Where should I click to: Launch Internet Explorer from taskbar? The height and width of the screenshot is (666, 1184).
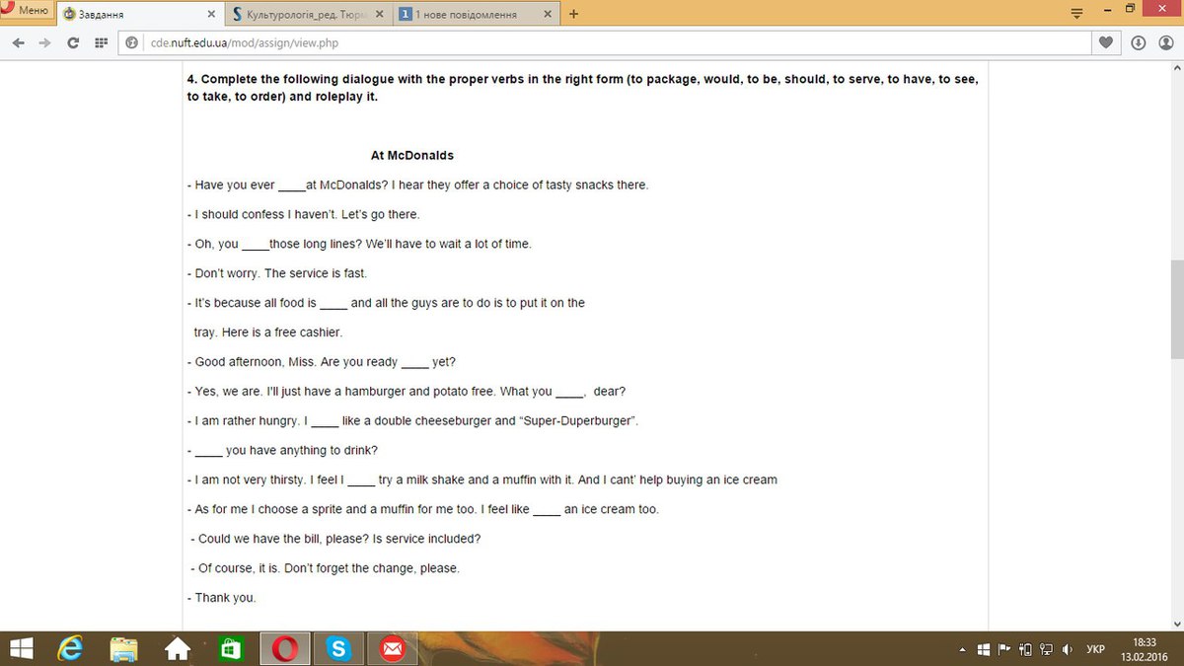click(x=72, y=648)
